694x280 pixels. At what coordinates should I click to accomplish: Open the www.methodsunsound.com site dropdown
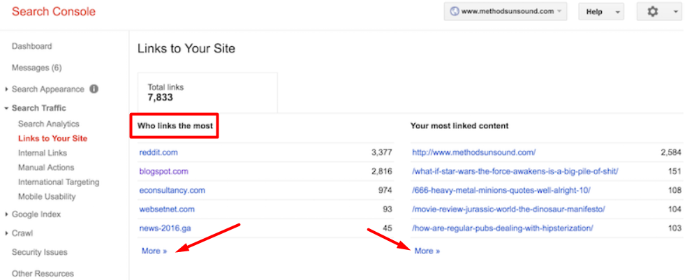click(x=505, y=12)
